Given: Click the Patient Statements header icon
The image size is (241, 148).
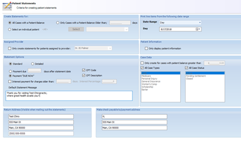Looking at the screenshot, I should 7,6.
